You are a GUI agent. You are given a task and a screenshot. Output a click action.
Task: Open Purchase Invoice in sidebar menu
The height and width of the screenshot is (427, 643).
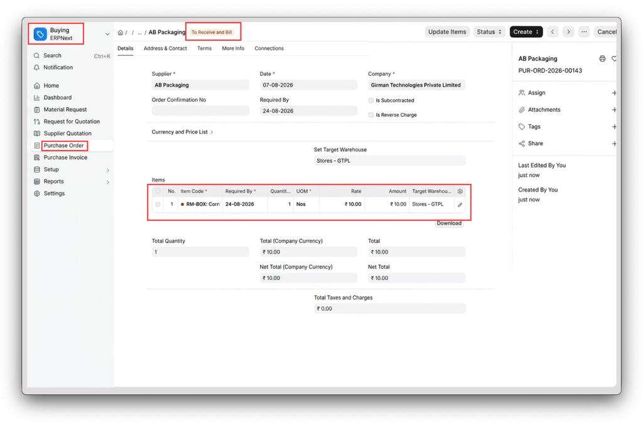[65, 158]
